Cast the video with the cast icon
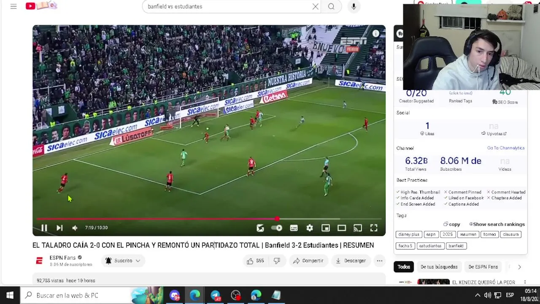 tap(358, 228)
